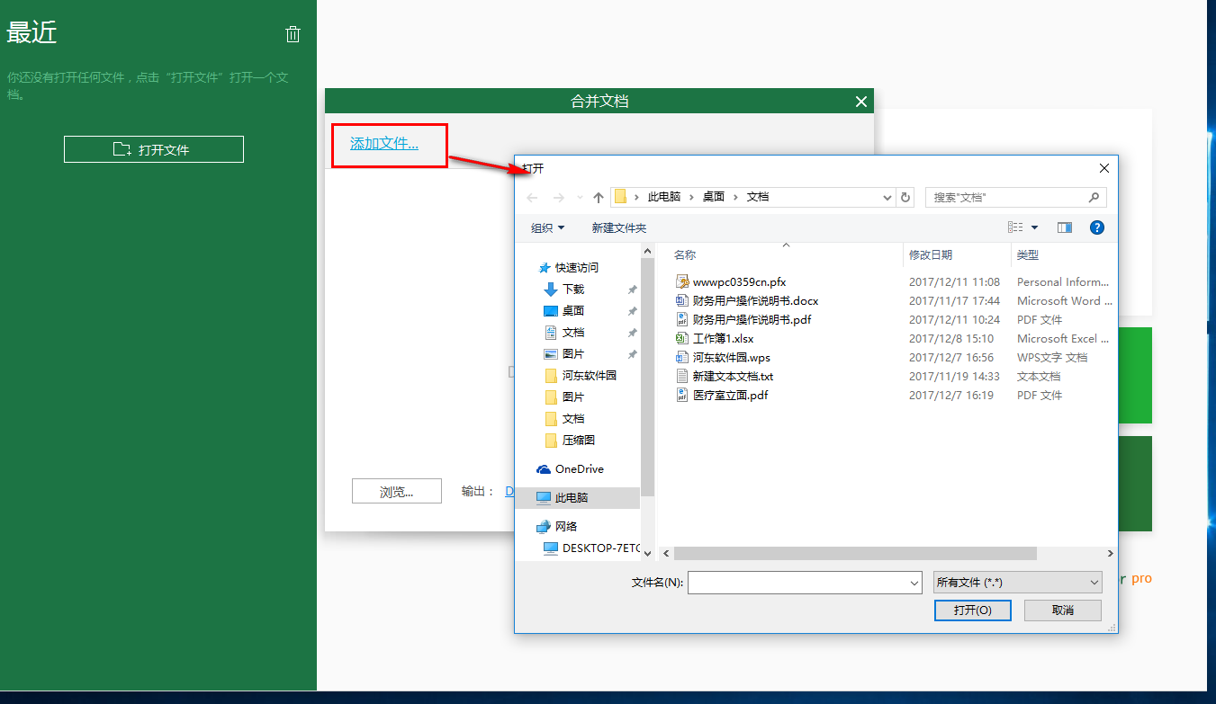Screen dimensions: 1216x704
Task: Open help via the blue question mark icon
Action: click(1097, 227)
